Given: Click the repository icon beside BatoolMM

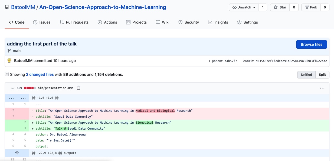Looking at the screenshot, I should (x=7, y=7).
